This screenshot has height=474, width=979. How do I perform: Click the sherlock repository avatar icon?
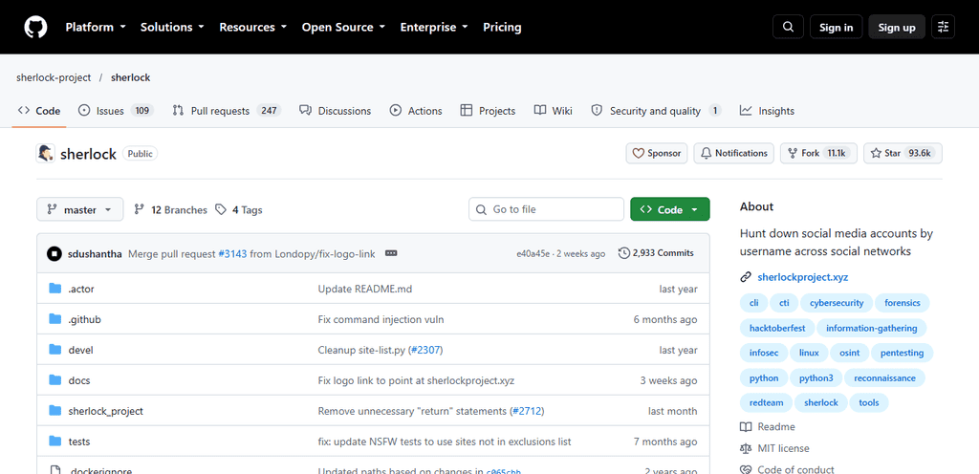point(46,154)
